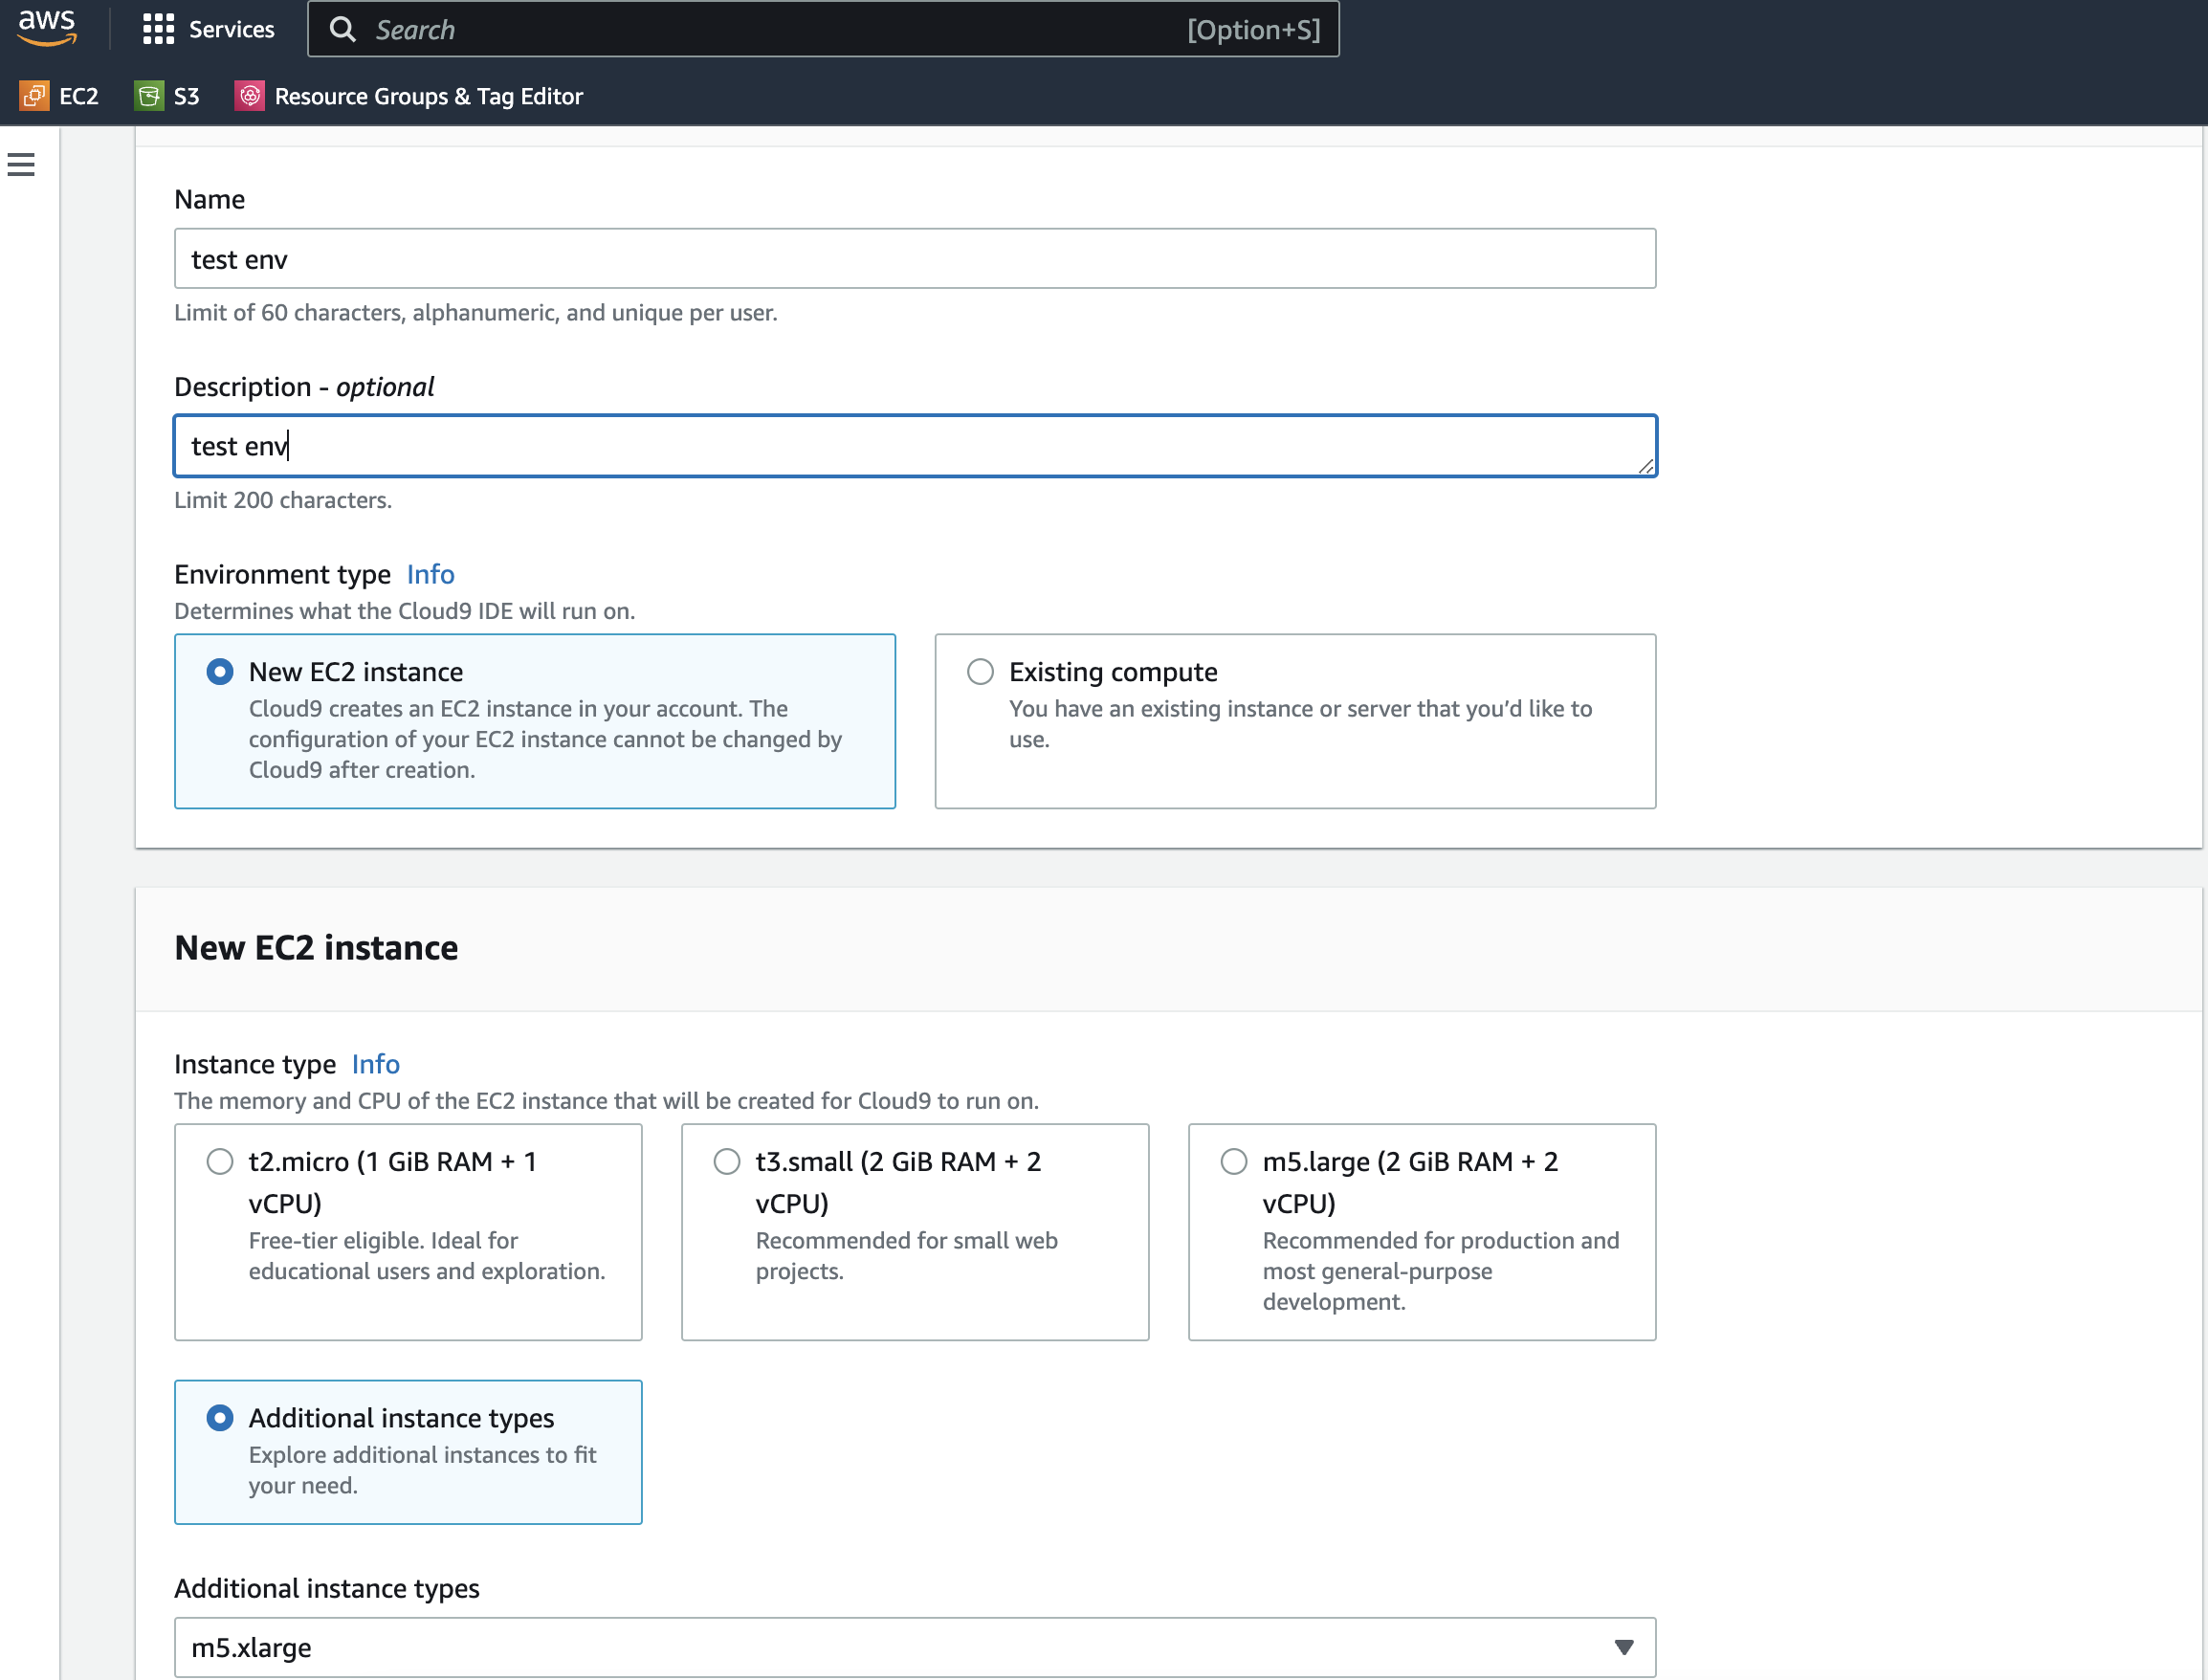Choose the m5.large instance type
This screenshot has width=2208, height=1680.
pyautogui.click(x=1234, y=1161)
